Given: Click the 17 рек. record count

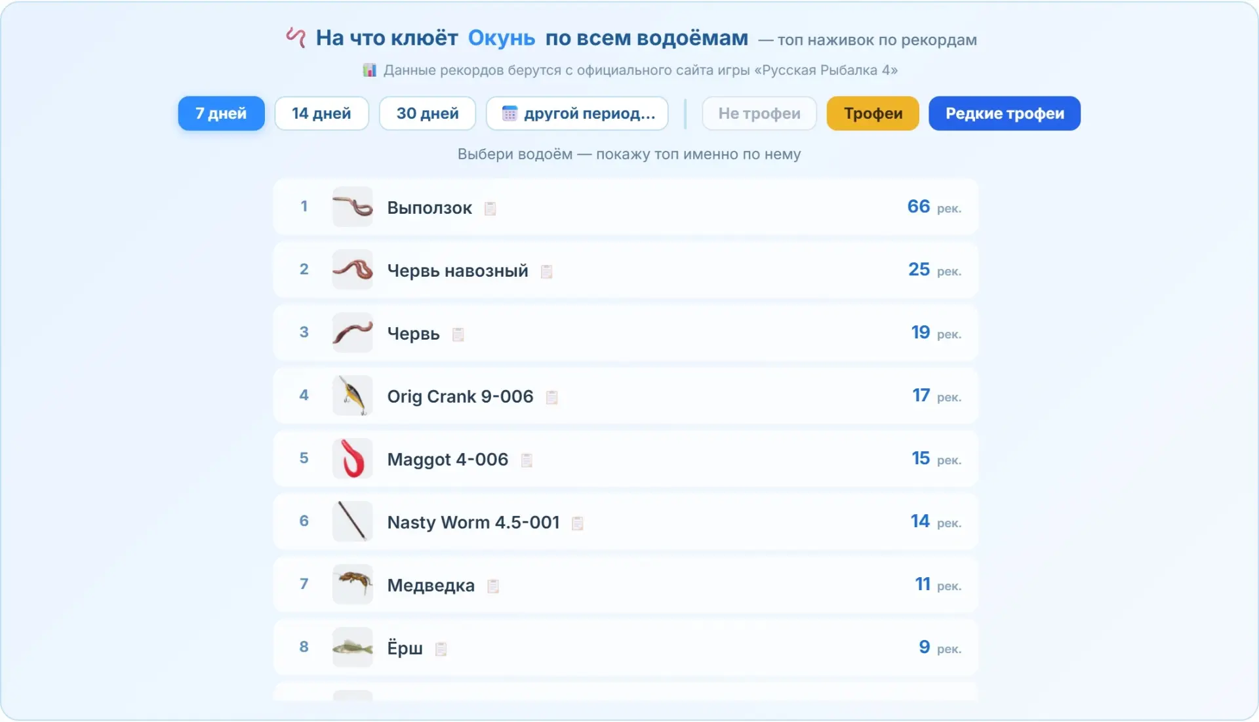Looking at the screenshot, I should coord(936,395).
